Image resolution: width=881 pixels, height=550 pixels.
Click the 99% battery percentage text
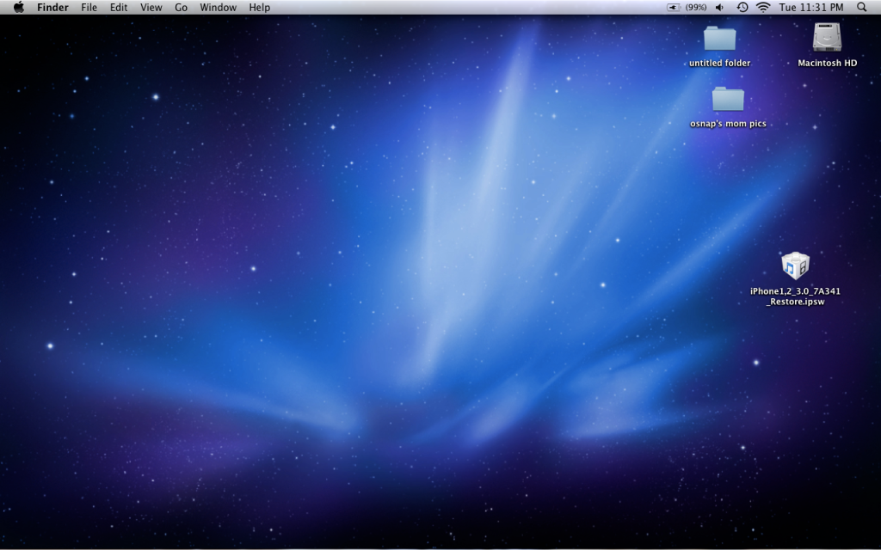point(696,8)
